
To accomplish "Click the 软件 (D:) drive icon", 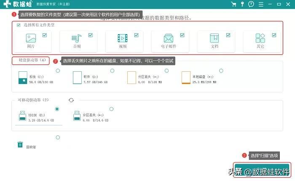I will [x=77, y=78].
